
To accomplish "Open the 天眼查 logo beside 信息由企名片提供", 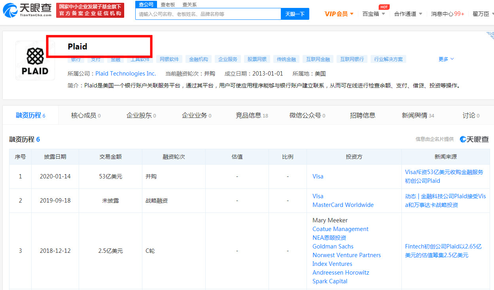I will tap(474, 139).
